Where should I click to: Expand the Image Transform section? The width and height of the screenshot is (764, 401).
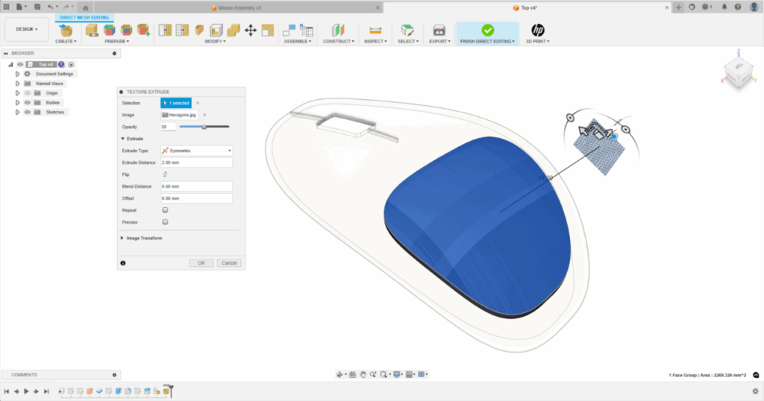[122, 238]
